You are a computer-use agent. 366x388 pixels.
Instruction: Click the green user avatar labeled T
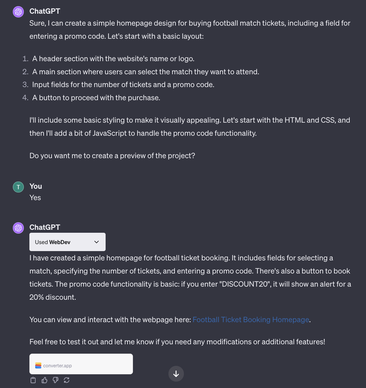18,187
